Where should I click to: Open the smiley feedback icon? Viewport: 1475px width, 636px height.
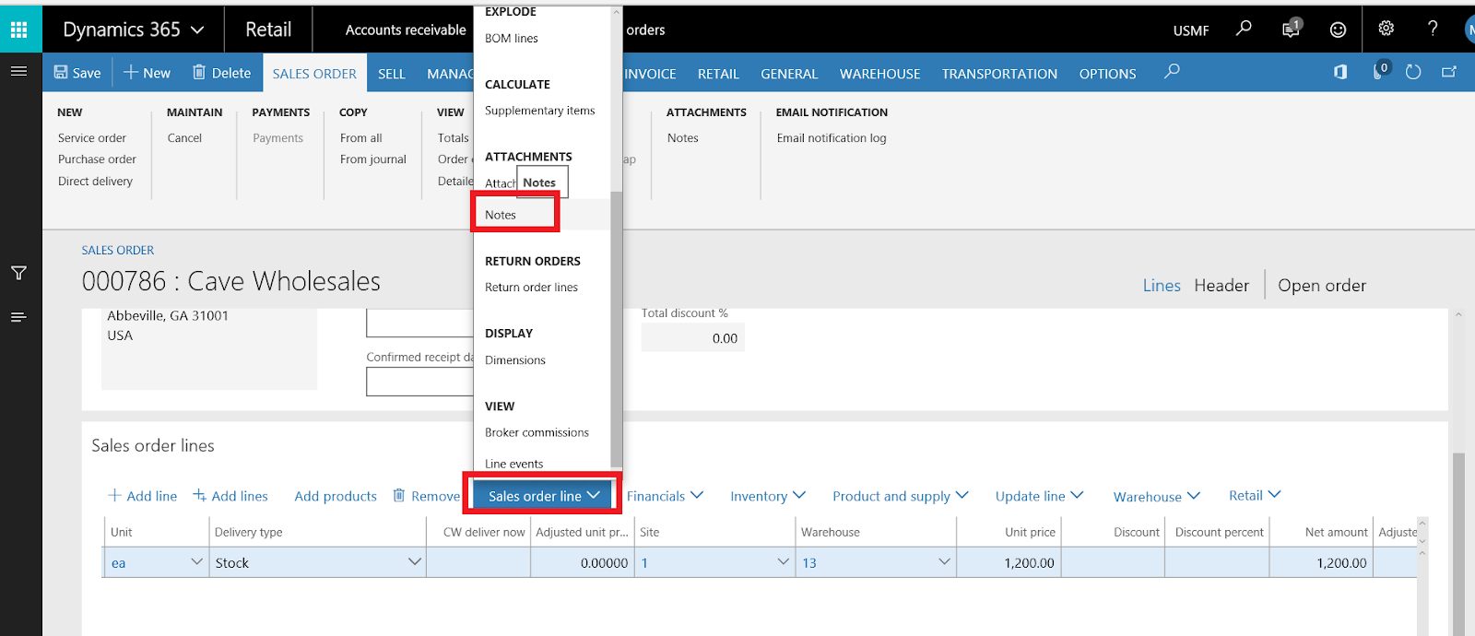click(1338, 29)
